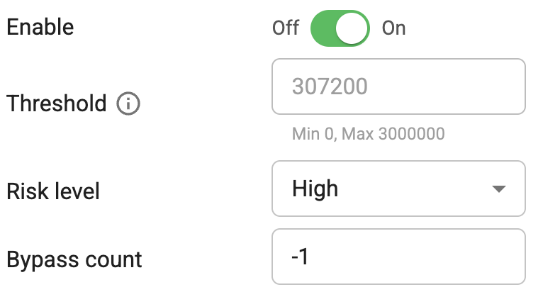This screenshot has width=543, height=292.
Task: Toggle the Enable switch
Action: [x=340, y=28]
